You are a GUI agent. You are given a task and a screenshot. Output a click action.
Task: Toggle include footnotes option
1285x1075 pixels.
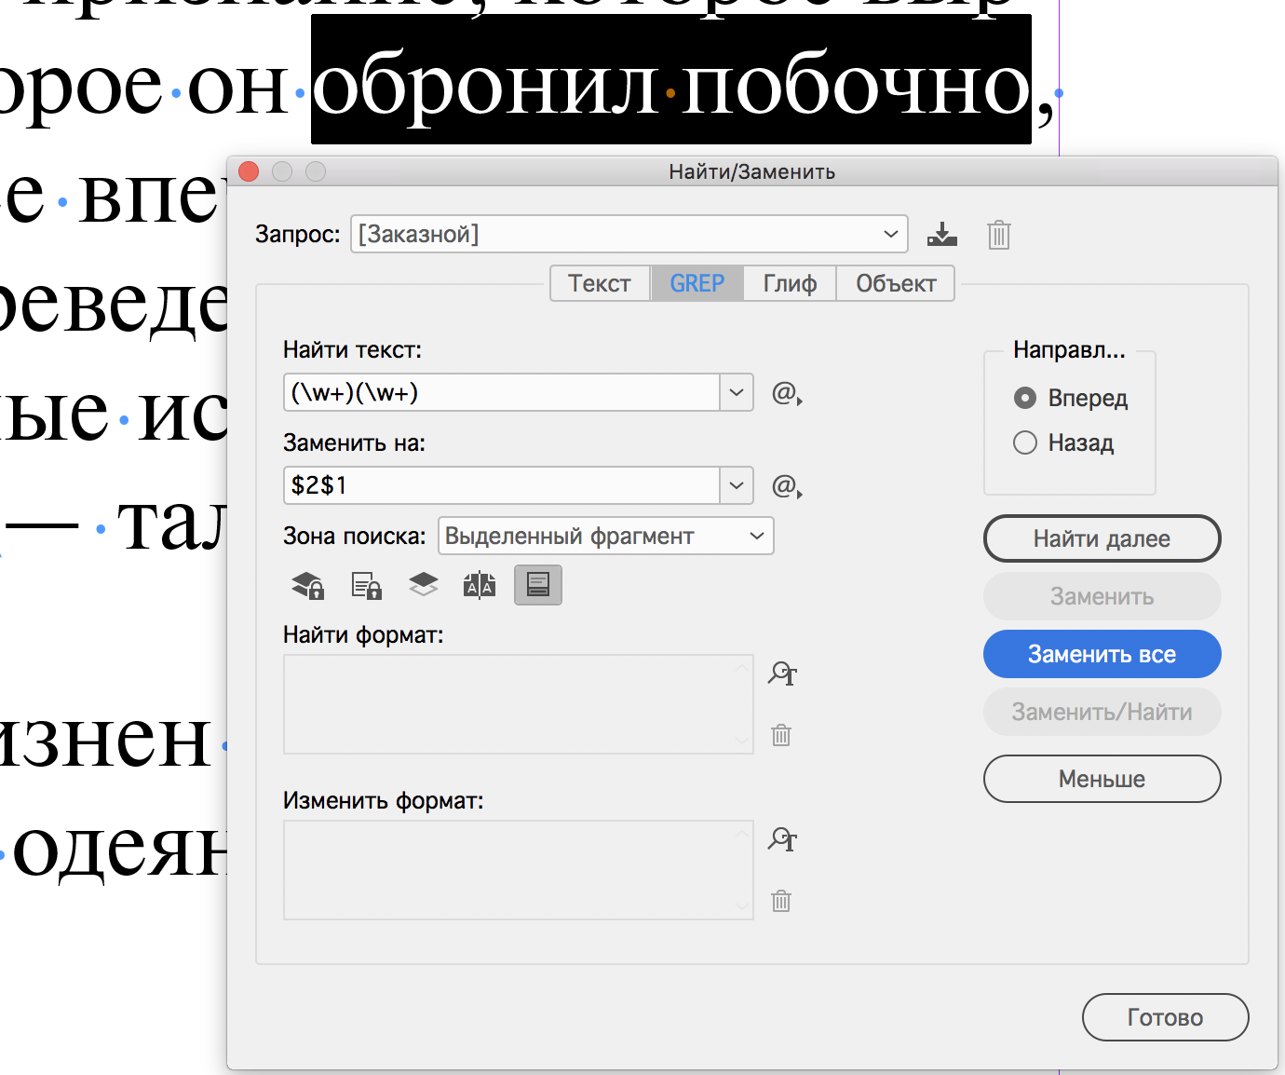coord(537,585)
